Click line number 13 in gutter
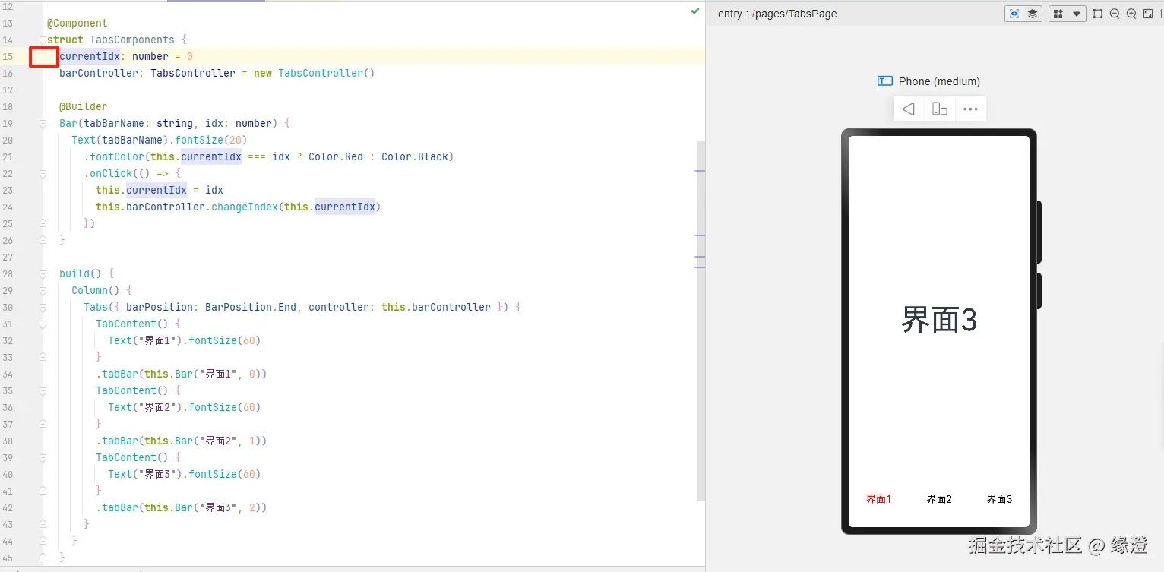The width and height of the screenshot is (1164, 572). (x=8, y=23)
